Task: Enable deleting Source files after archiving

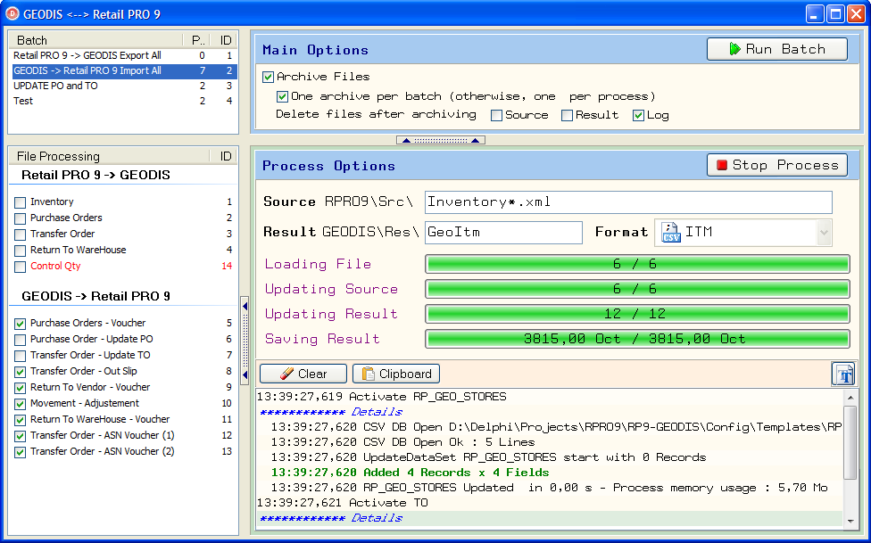Action: 496,115
